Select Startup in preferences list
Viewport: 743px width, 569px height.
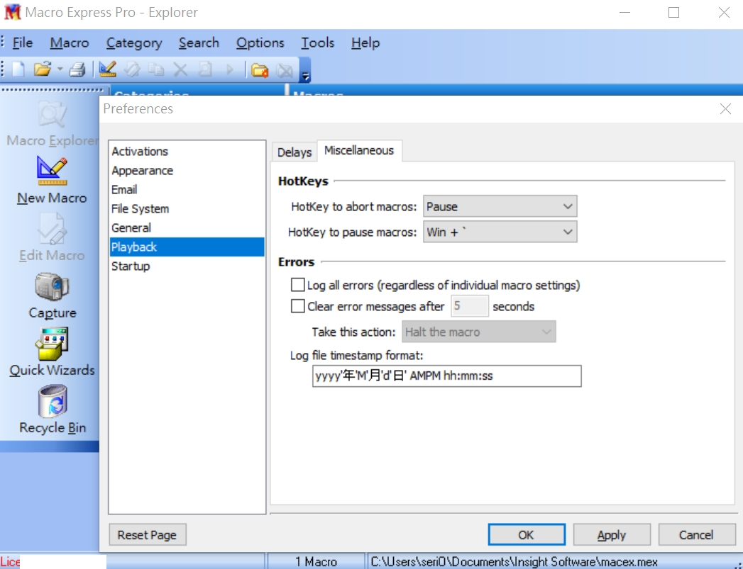(187, 266)
